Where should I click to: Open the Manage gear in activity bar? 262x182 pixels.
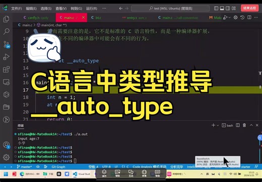tap(6, 157)
